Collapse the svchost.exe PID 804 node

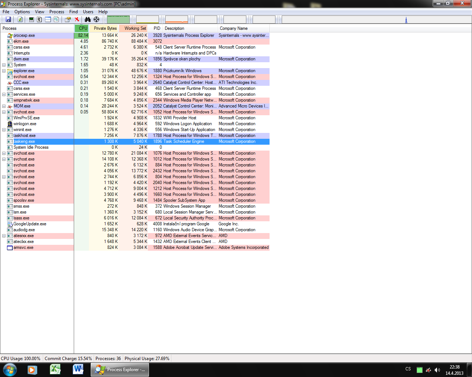coord(4,177)
